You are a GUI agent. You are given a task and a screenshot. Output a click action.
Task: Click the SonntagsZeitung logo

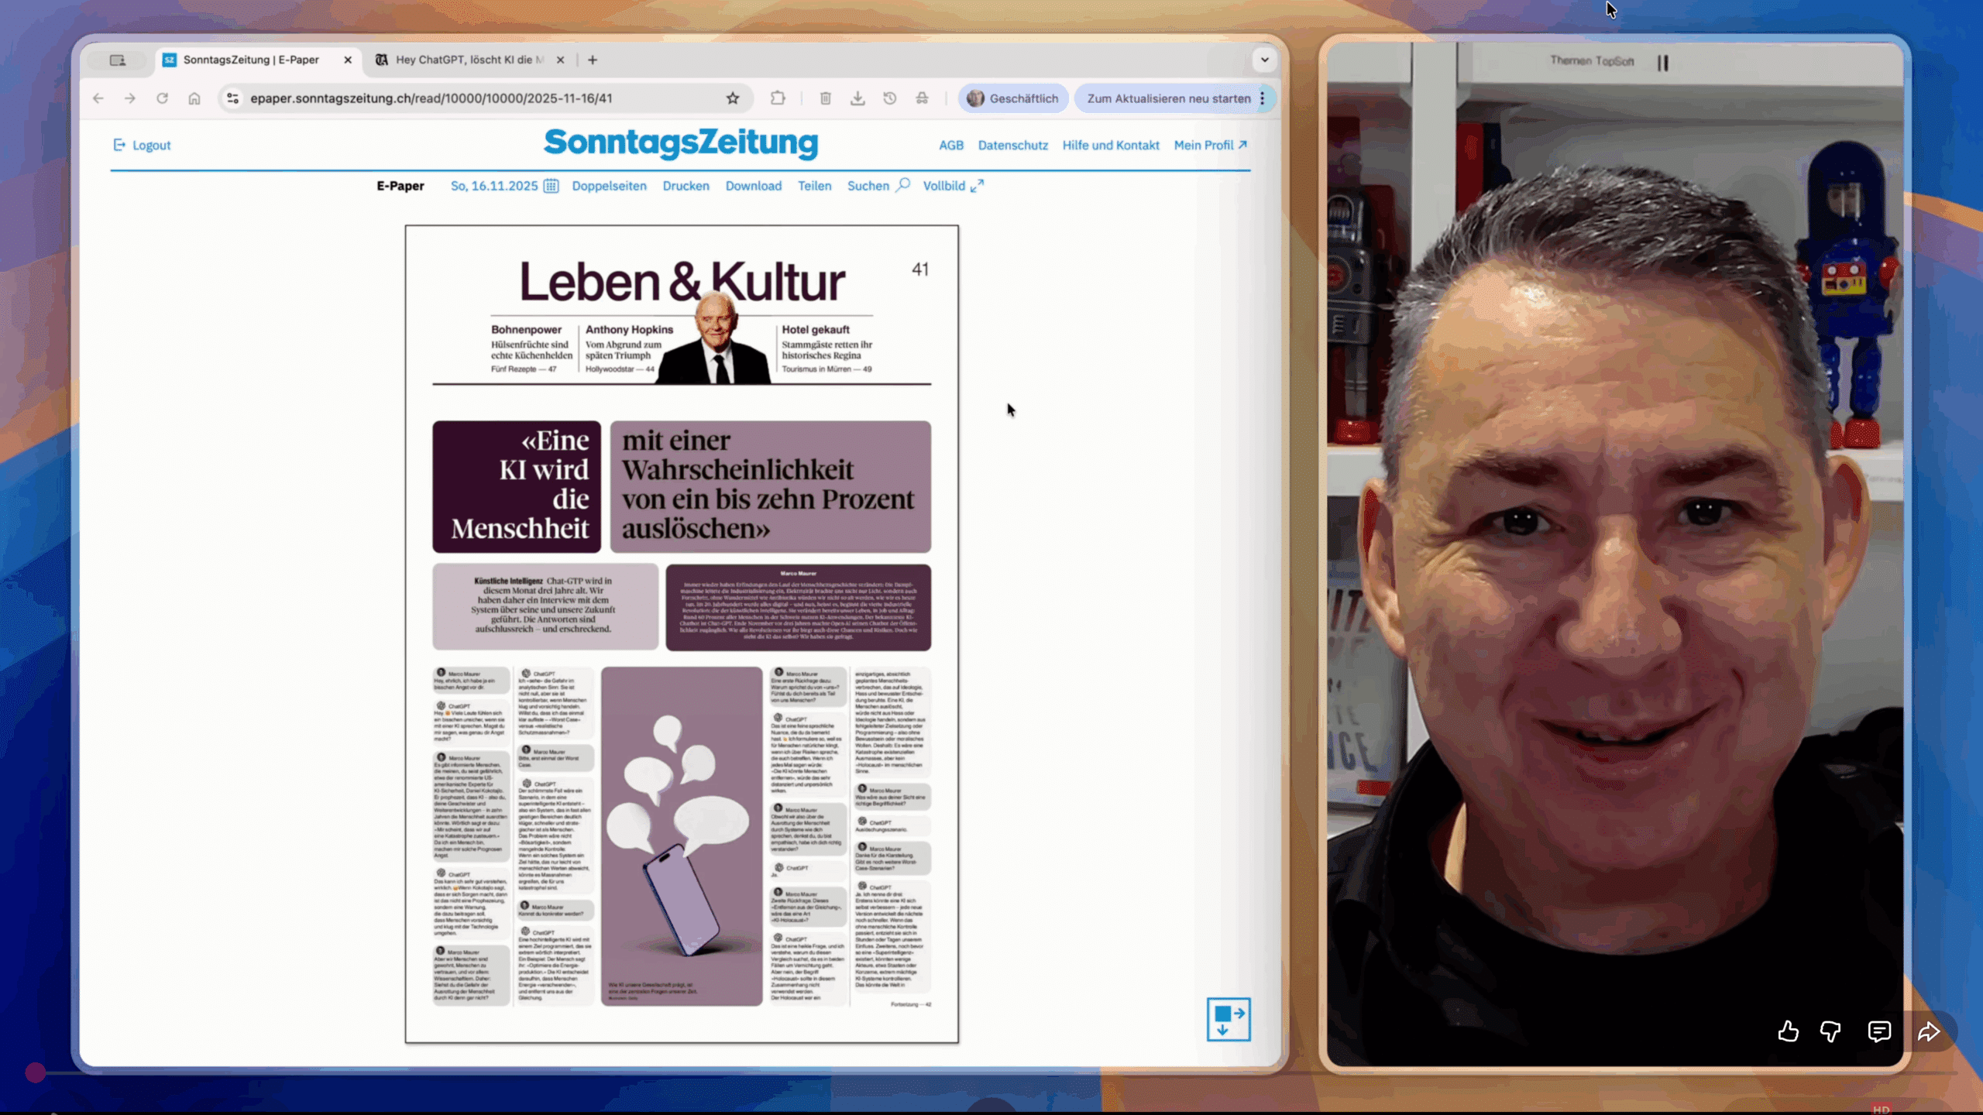(x=681, y=143)
